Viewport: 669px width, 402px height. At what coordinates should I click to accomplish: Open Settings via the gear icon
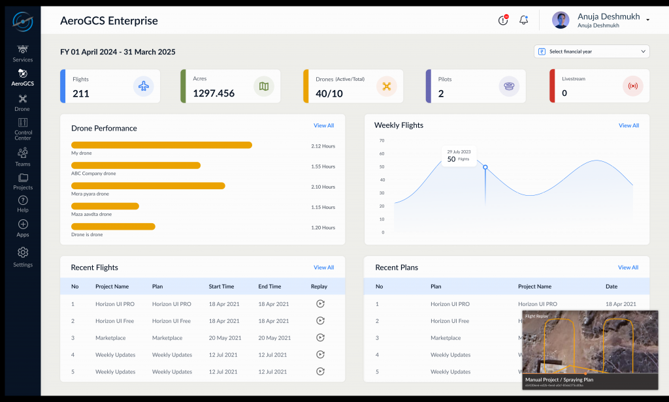[x=22, y=253]
